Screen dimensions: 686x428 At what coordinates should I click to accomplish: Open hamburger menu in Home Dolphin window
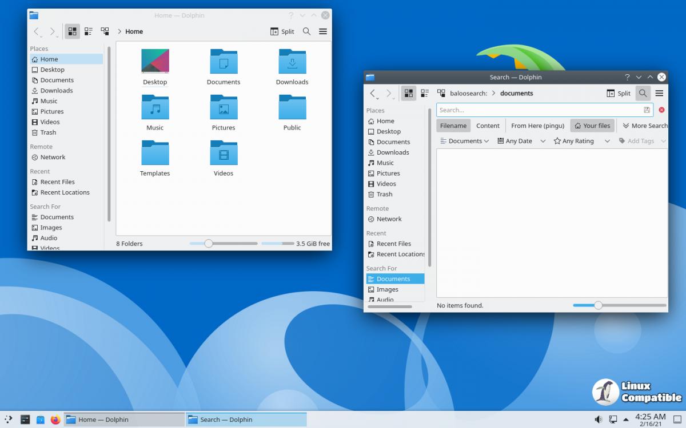point(323,31)
